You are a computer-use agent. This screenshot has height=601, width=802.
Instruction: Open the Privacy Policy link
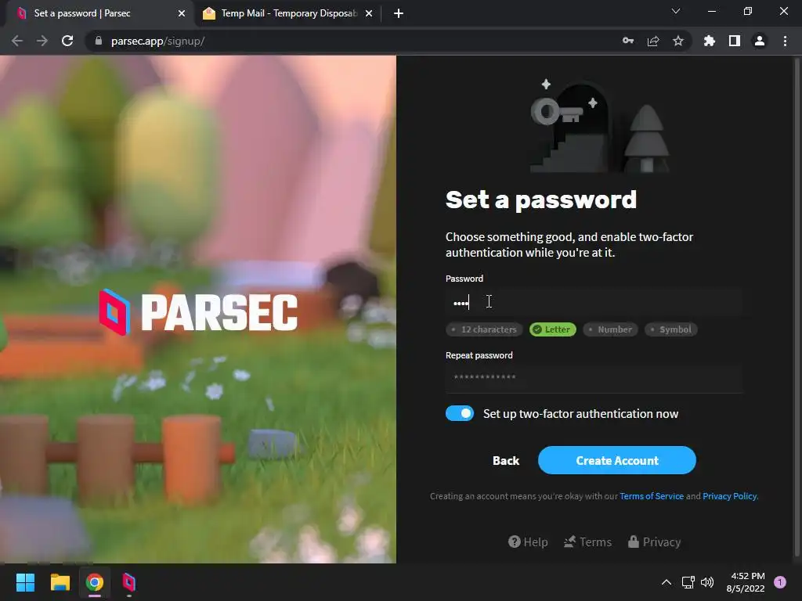tap(730, 496)
